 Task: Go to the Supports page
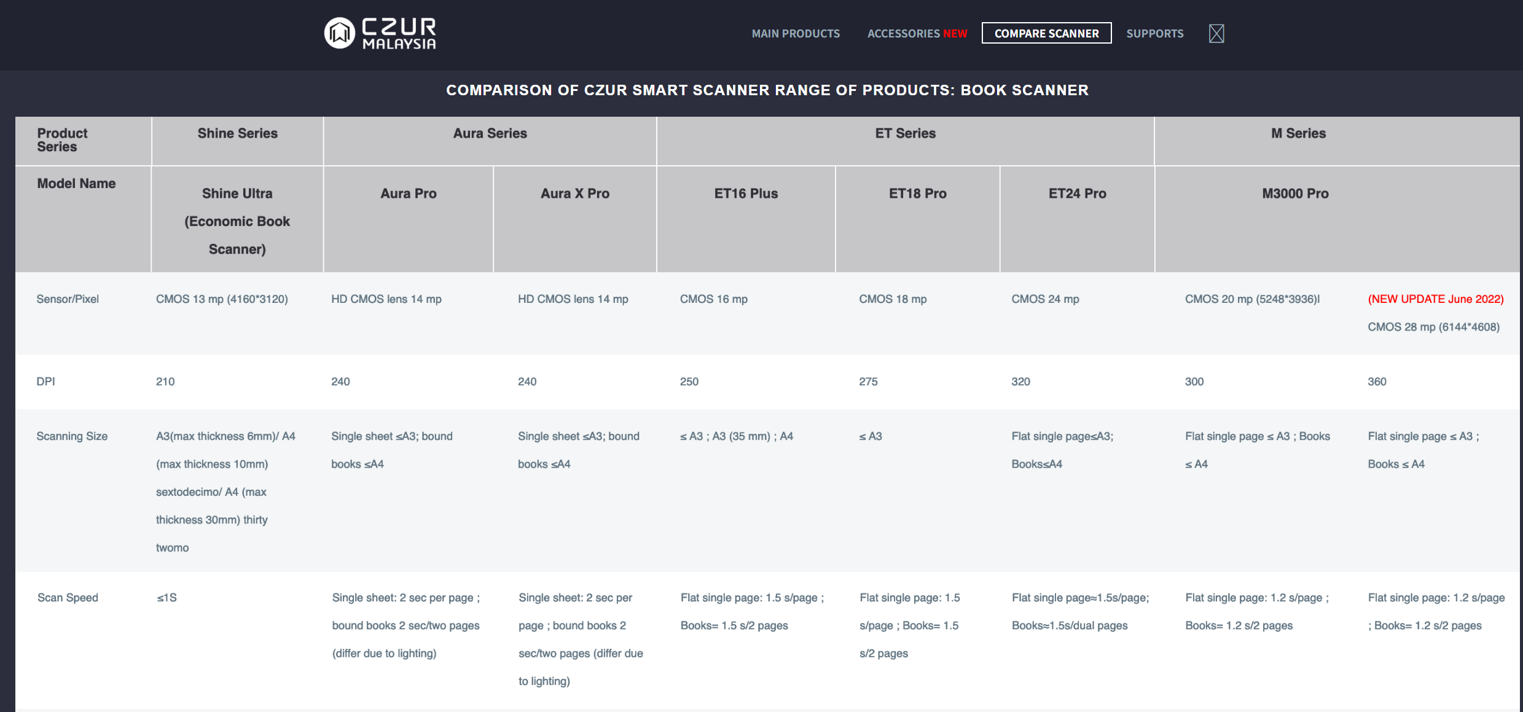point(1154,34)
